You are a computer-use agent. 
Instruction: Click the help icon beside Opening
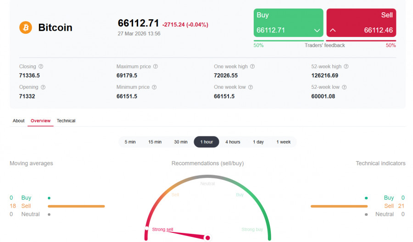(x=43, y=87)
